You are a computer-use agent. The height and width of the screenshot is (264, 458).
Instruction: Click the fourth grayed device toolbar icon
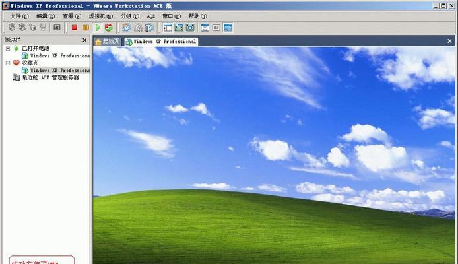click(x=44, y=28)
